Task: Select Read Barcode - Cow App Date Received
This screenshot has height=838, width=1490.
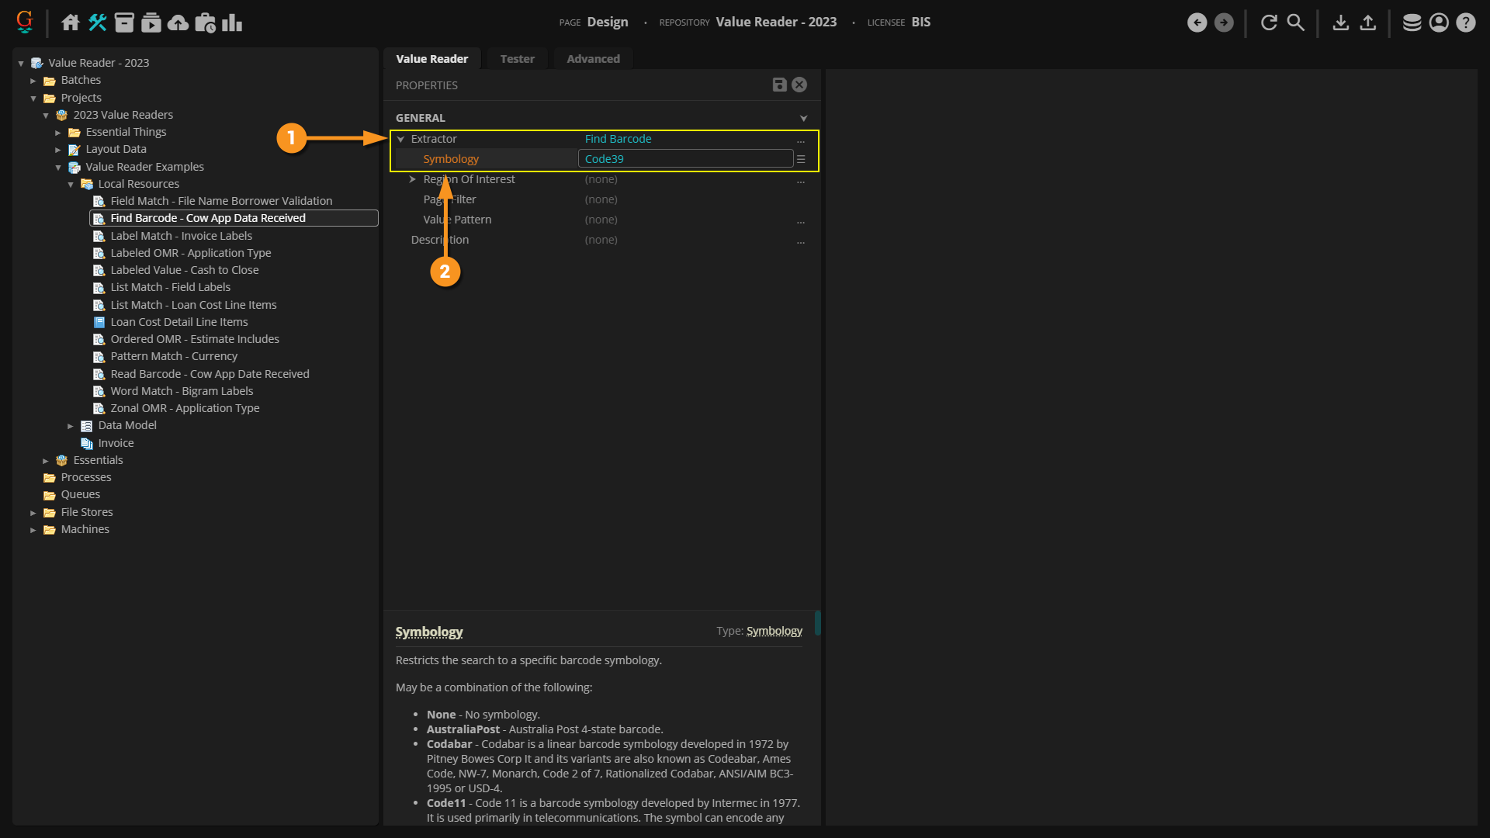Action: click(x=210, y=374)
